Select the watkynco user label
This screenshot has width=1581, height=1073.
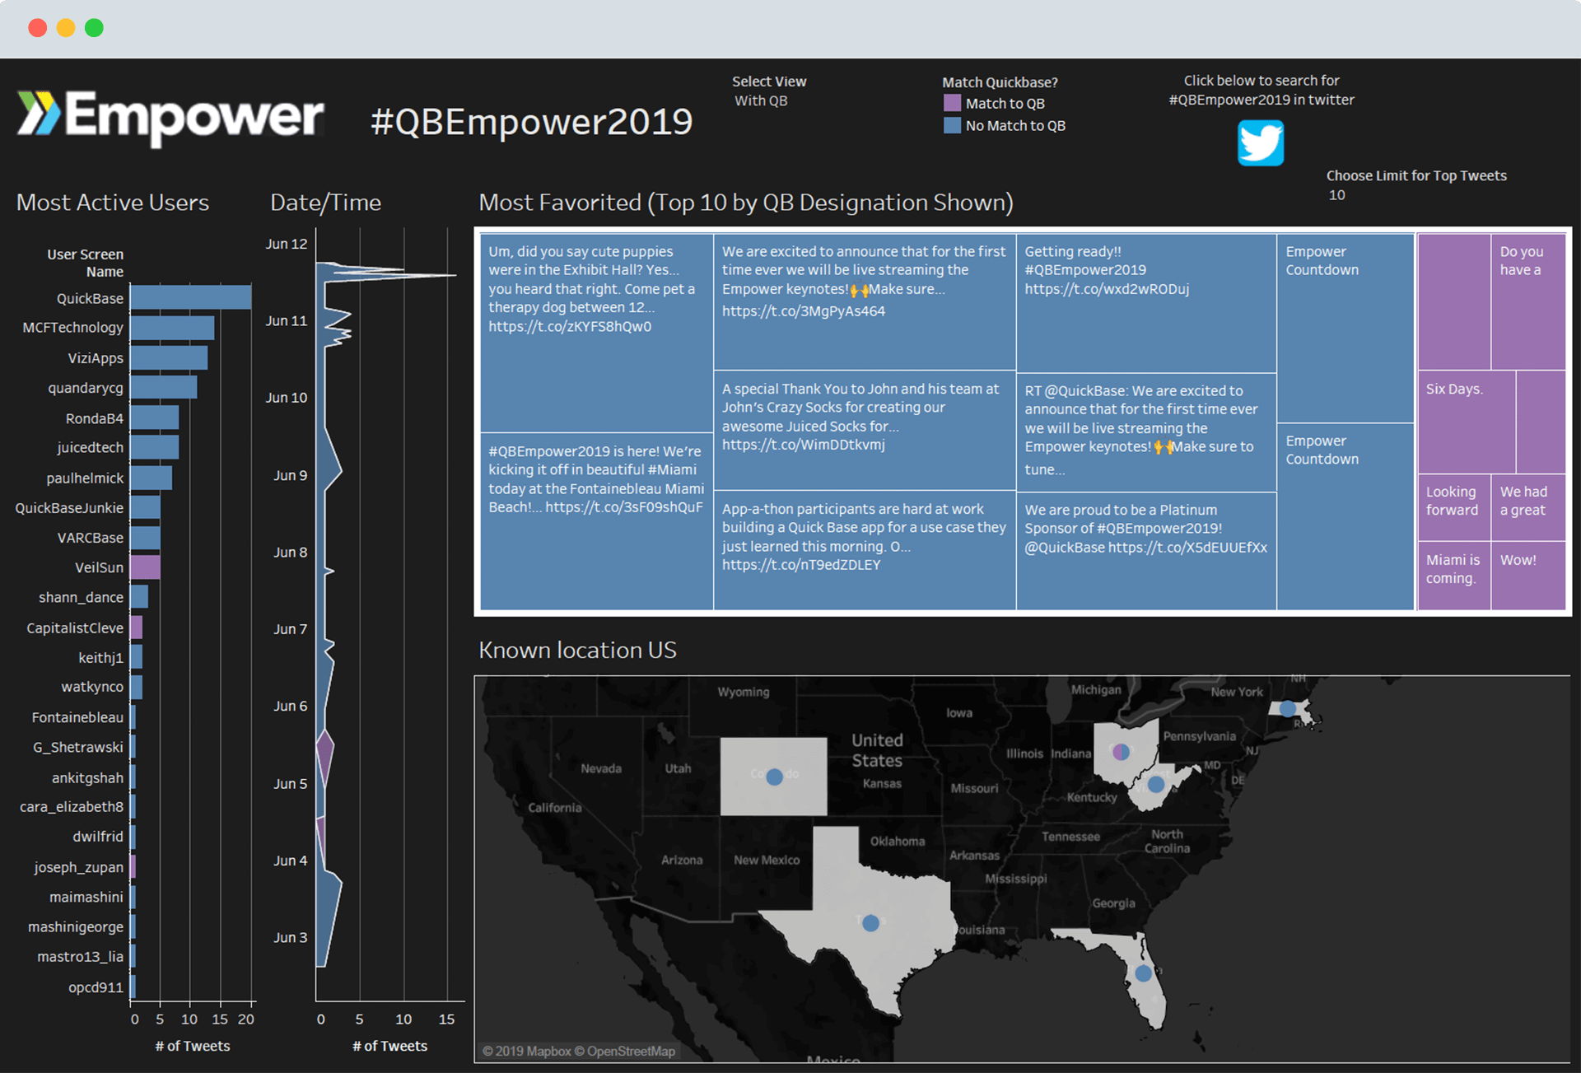(x=92, y=687)
